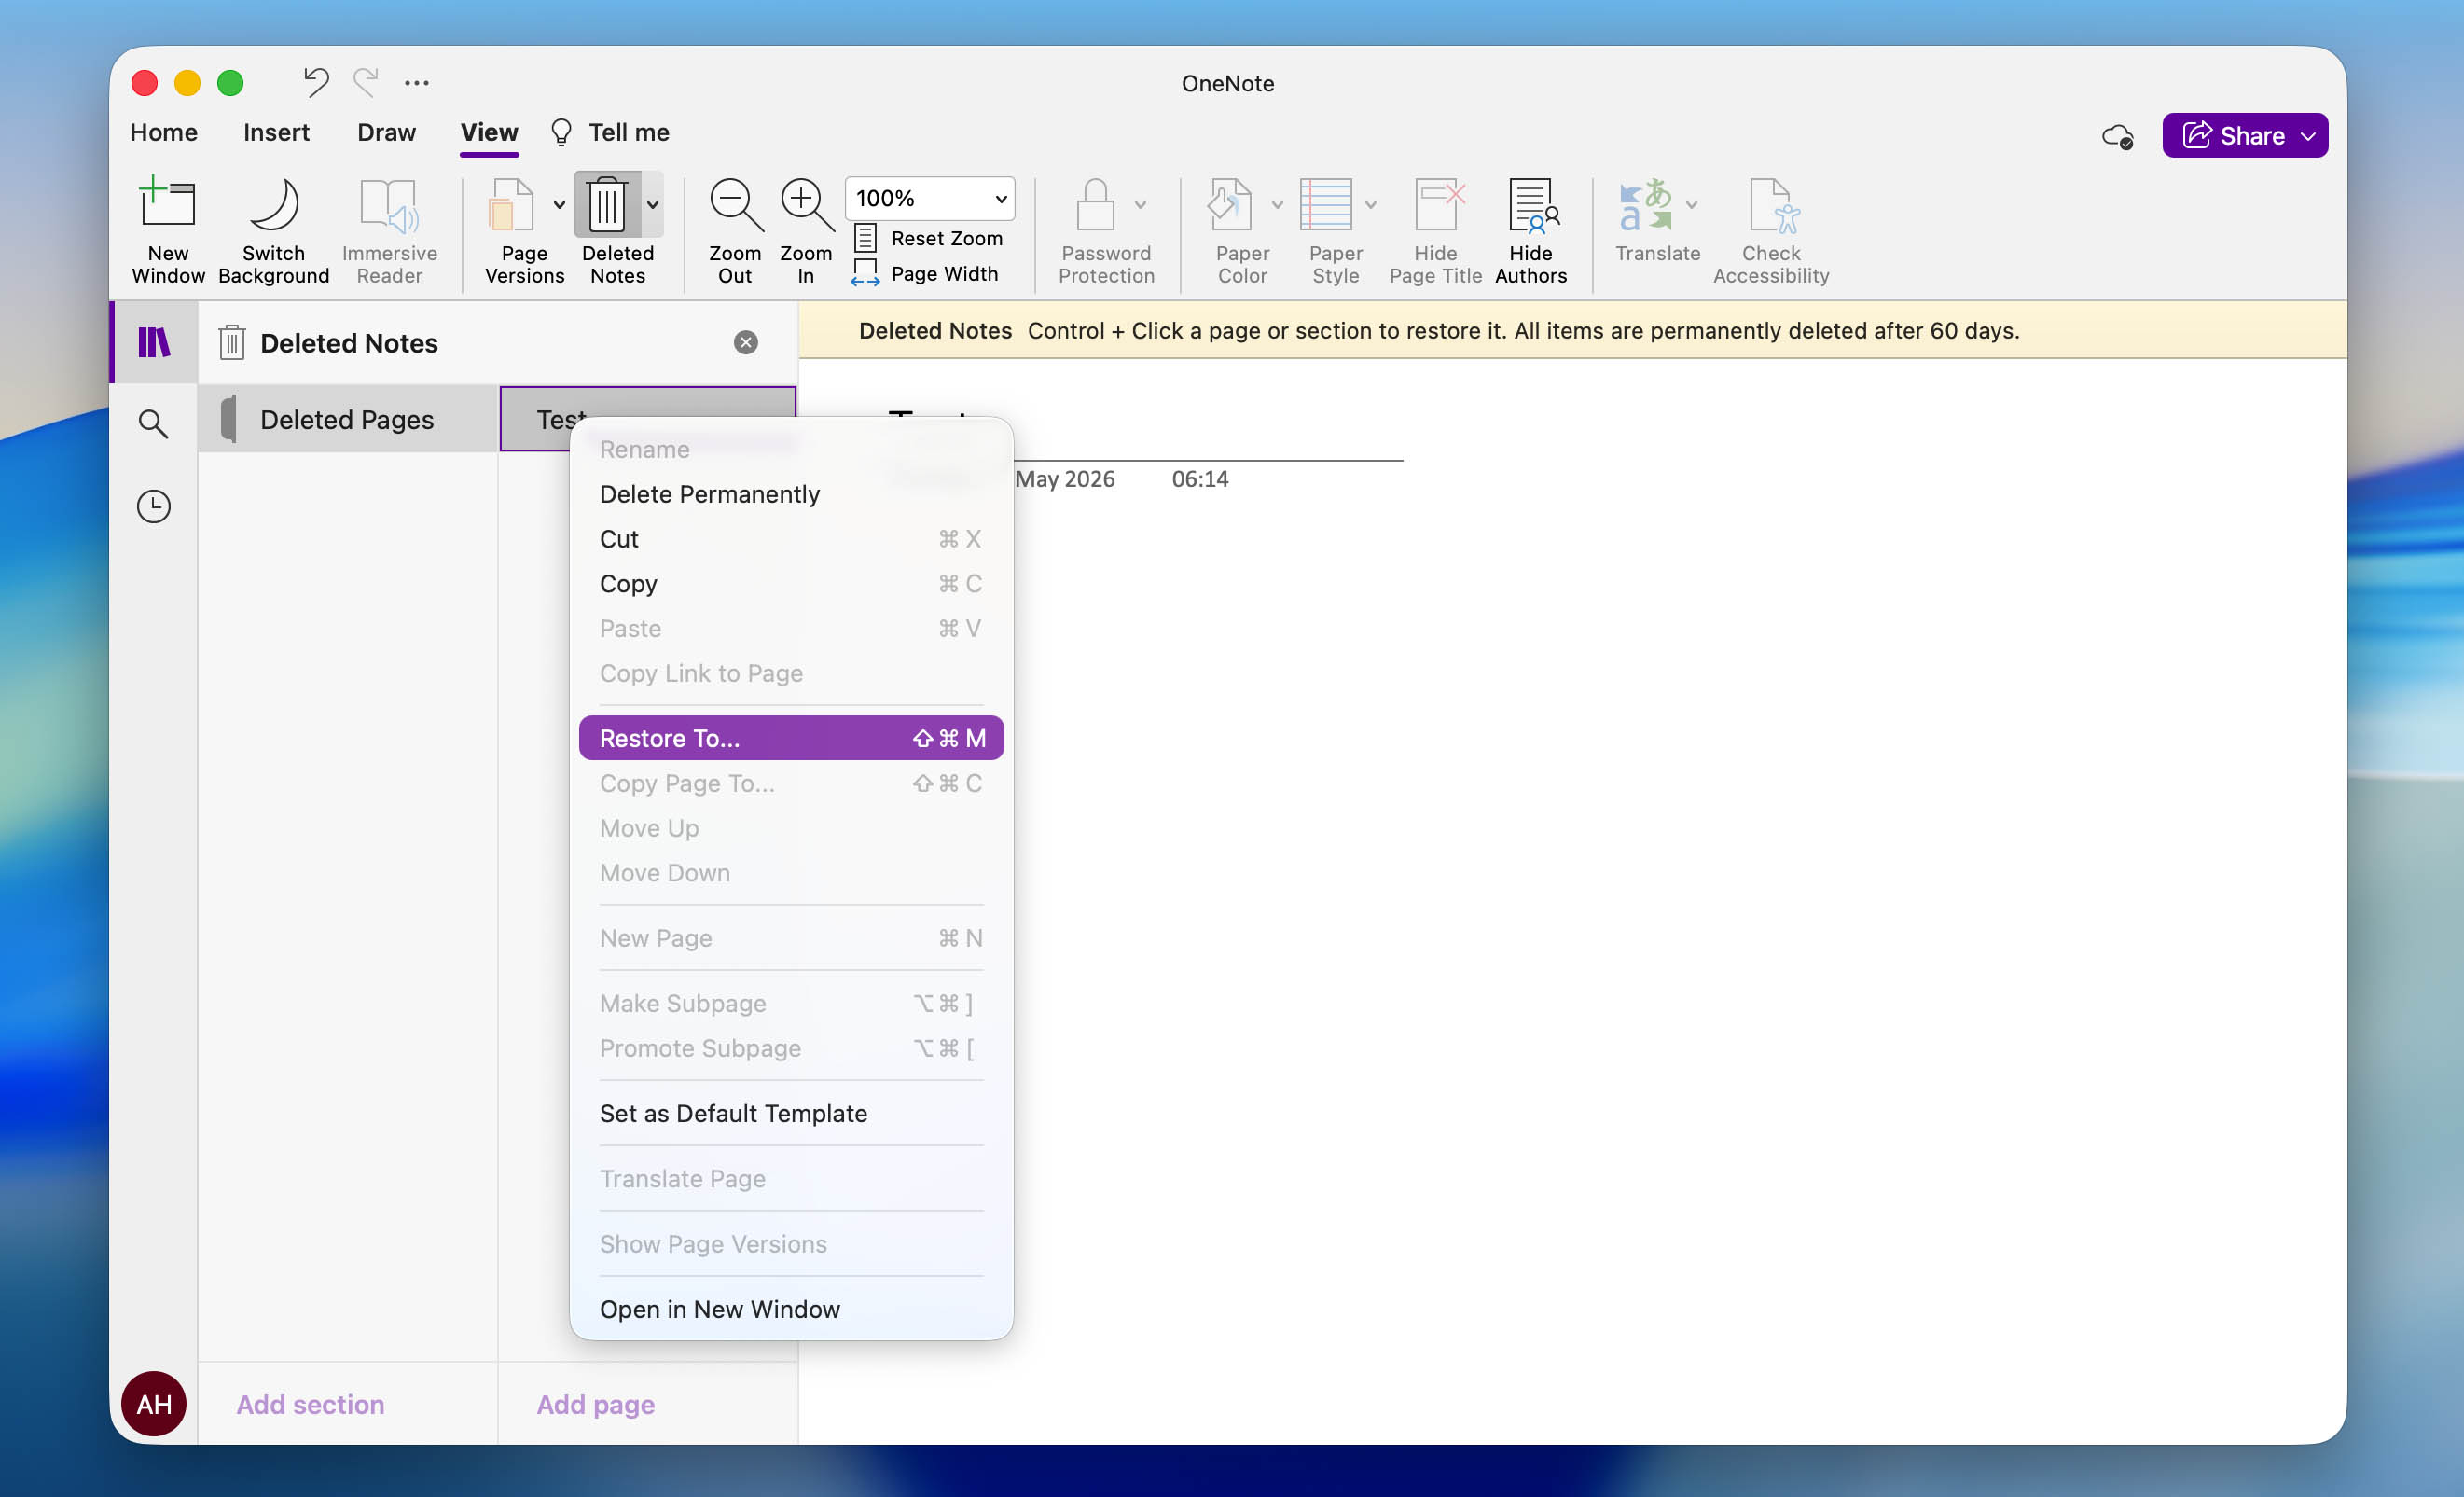Image resolution: width=2464 pixels, height=1497 pixels.
Task: Click the Undo arrow in title bar
Action: (x=316, y=82)
